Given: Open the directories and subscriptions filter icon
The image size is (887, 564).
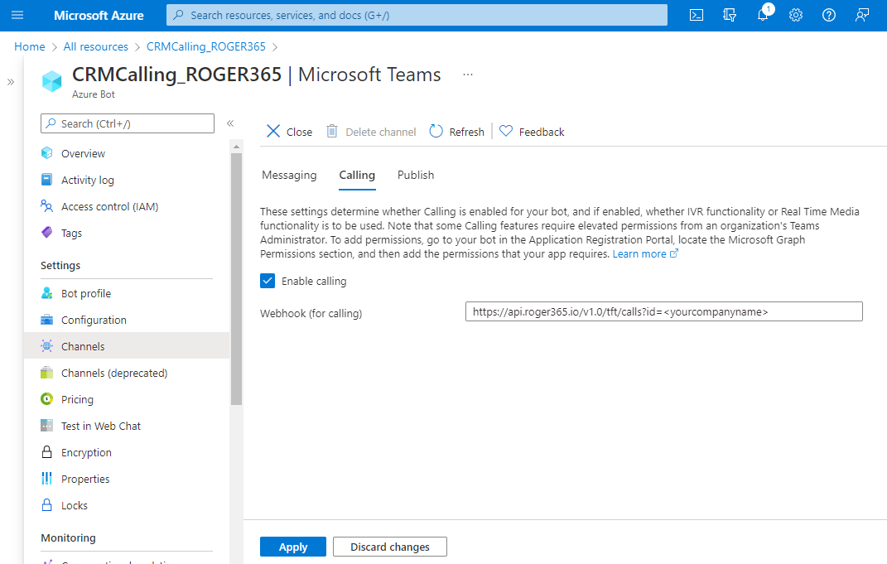Looking at the screenshot, I should (730, 15).
